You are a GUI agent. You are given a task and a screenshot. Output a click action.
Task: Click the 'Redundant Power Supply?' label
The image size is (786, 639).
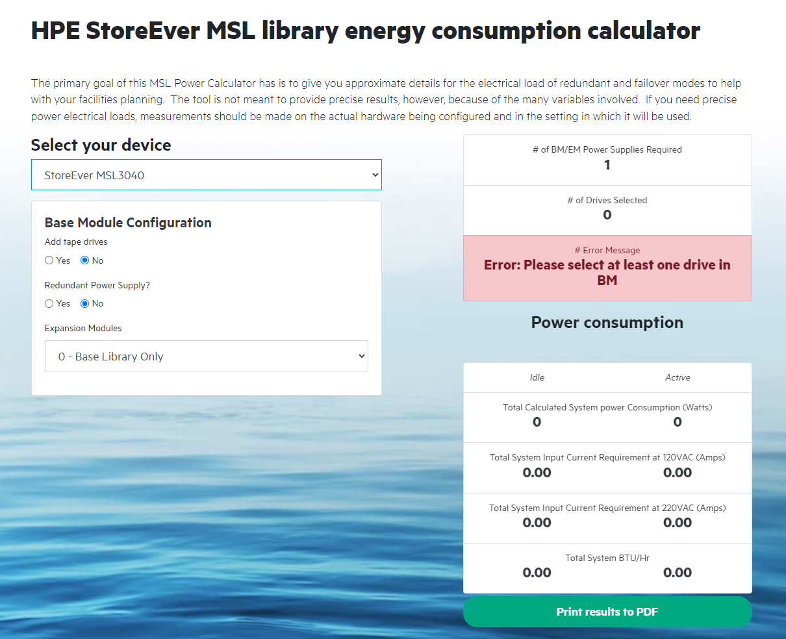(x=97, y=285)
